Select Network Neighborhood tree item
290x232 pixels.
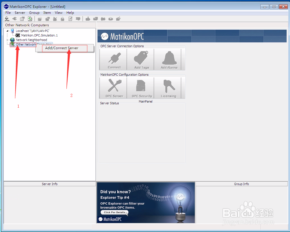point(31,40)
